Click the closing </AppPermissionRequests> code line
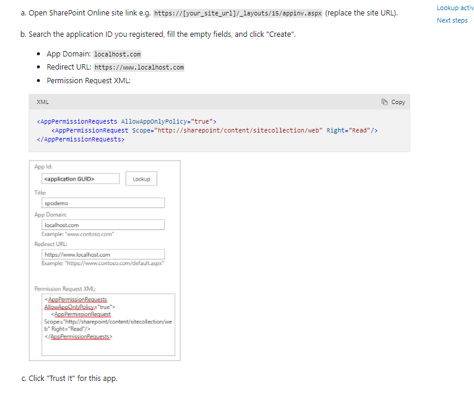Viewport: 474px width, 397px height. 80,140
